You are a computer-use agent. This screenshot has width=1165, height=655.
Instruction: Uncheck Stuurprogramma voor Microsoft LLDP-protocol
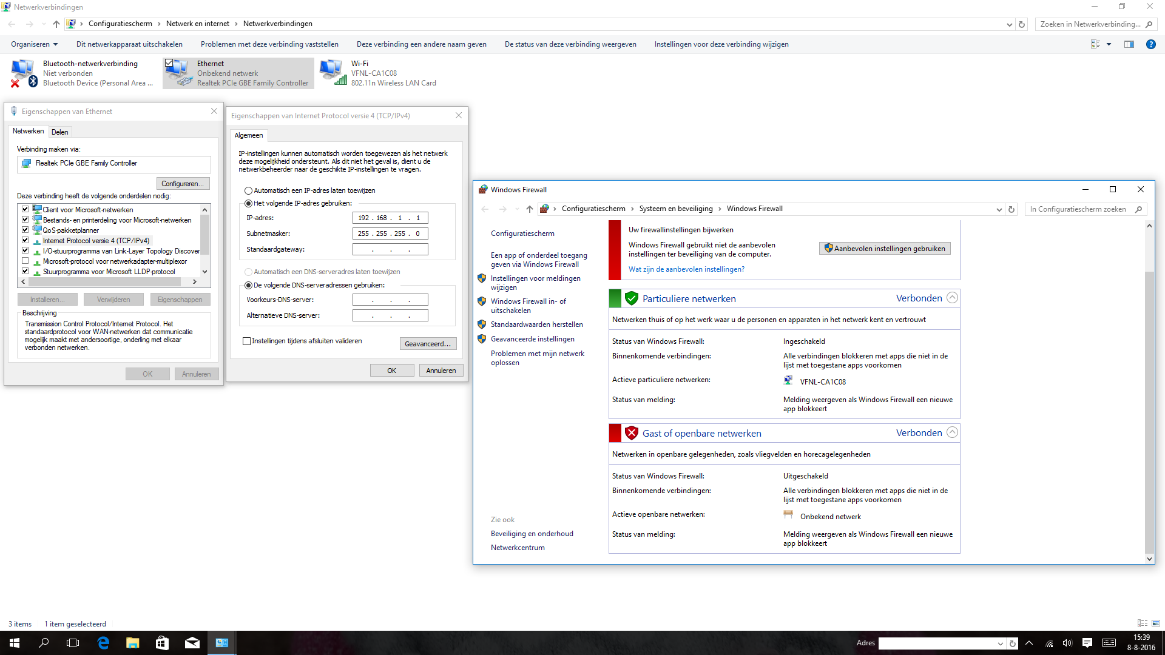pos(25,271)
